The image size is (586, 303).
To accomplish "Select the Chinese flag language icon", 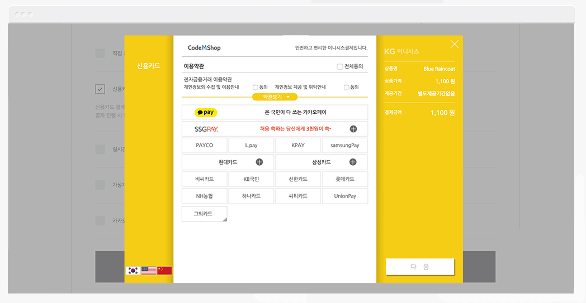I will pyautogui.click(x=164, y=271).
